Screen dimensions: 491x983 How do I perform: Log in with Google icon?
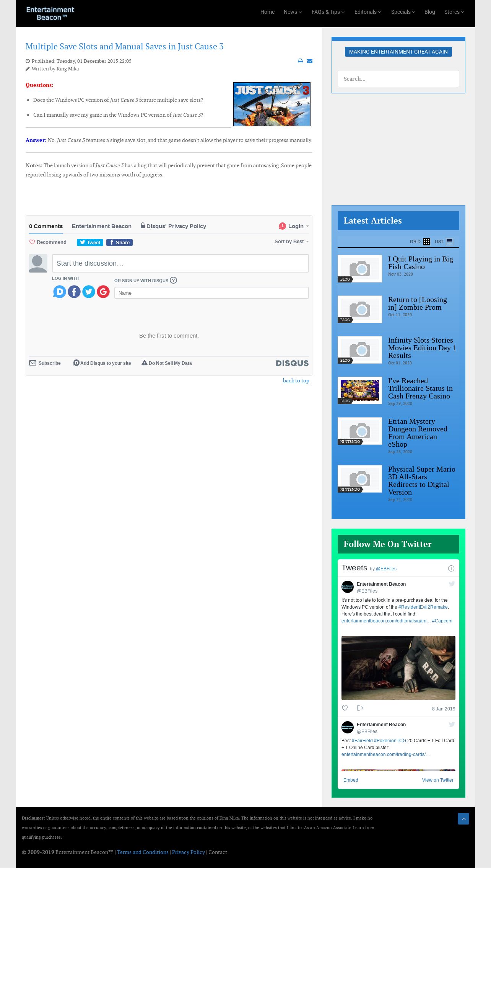[x=103, y=292]
